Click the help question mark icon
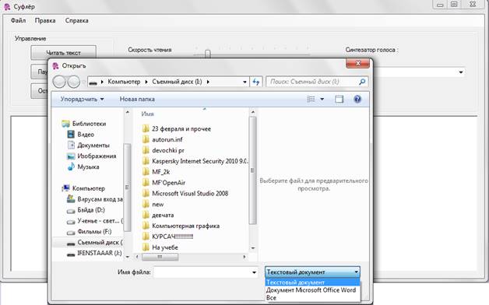489x305 pixels. pos(357,99)
